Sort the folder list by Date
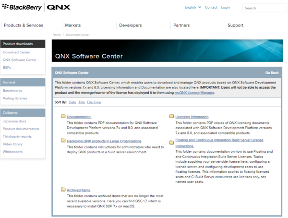 (72, 102)
